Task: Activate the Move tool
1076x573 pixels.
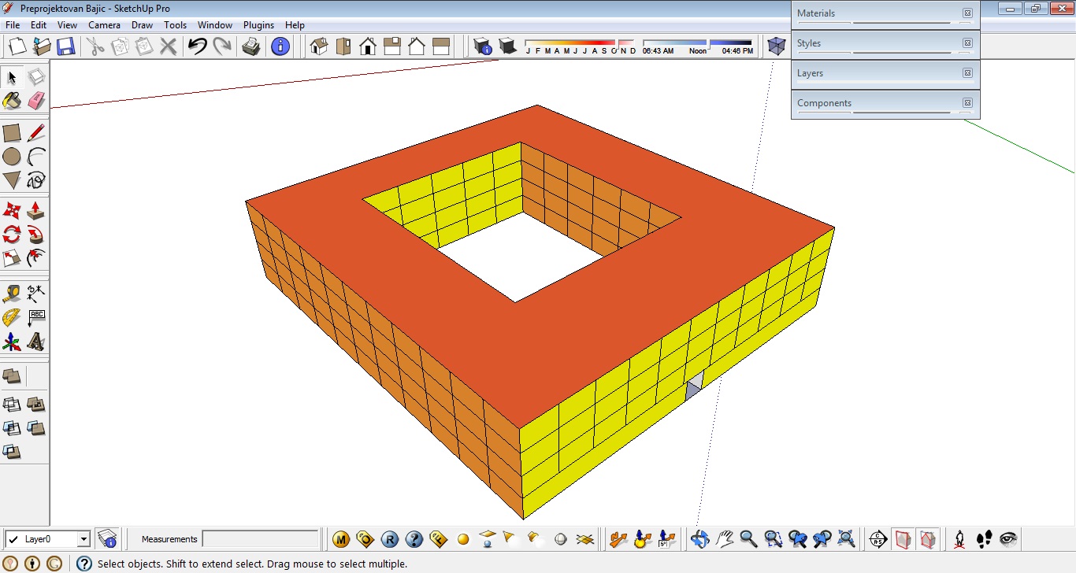Action: tap(12, 211)
